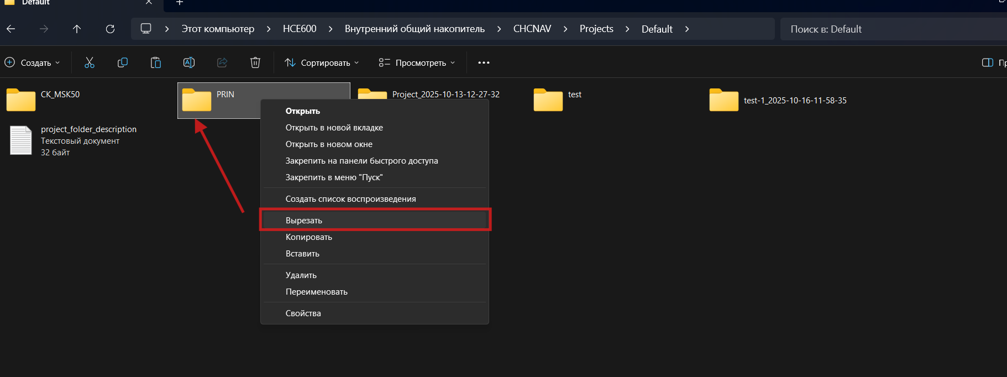
Task: Click the Rename icon in the toolbar
Action: 189,62
